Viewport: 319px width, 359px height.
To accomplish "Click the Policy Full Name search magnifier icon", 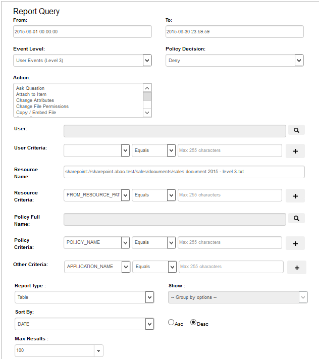I will [296, 219].
